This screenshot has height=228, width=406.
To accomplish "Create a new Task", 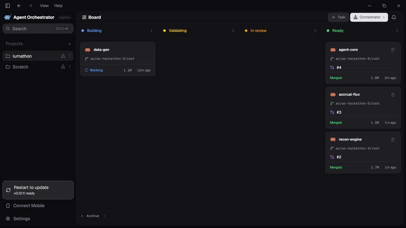I will 338,17.
